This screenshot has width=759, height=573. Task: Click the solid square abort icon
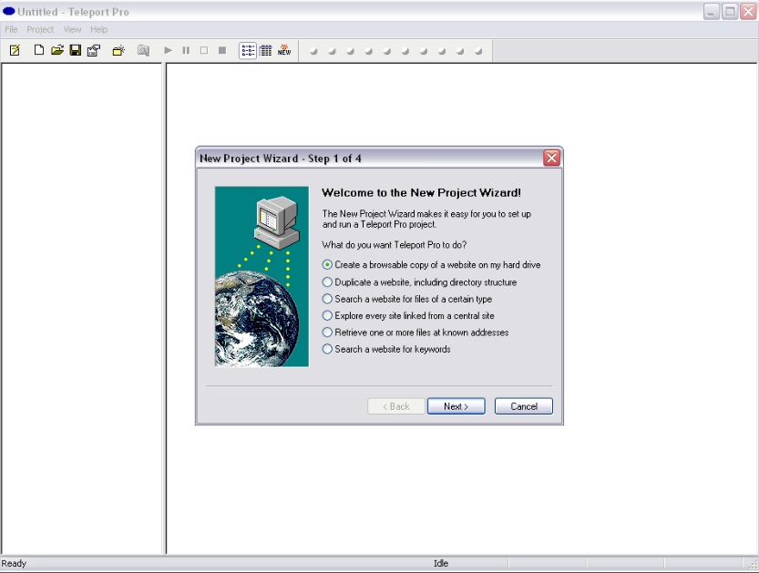[222, 50]
